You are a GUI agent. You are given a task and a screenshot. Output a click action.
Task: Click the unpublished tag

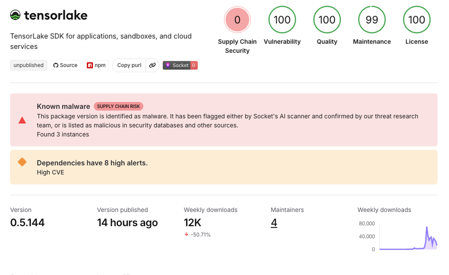pyautogui.click(x=29, y=65)
